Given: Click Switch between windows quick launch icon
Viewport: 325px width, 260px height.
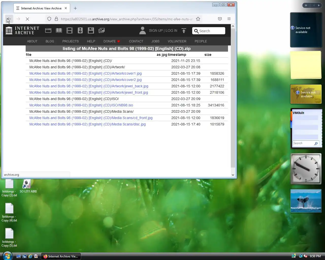Looking at the screenshot, I should pos(24,256).
